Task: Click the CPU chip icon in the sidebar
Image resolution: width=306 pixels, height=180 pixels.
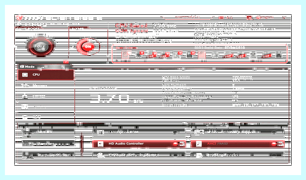Action: (25, 75)
